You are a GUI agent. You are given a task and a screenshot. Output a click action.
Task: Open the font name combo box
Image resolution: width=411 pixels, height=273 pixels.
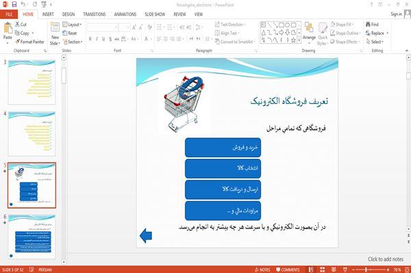[x=102, y=27]
